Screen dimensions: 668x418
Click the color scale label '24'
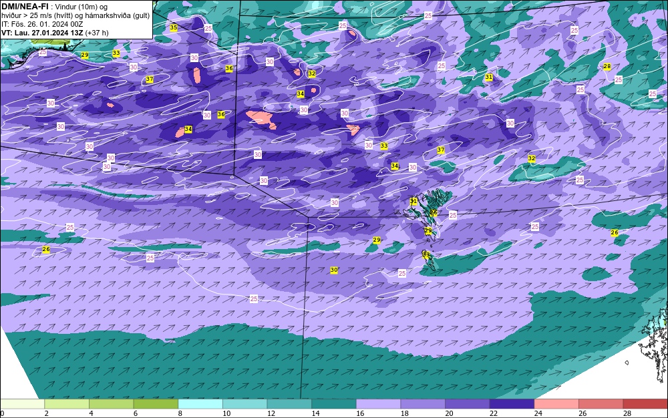tap(538, 413)
